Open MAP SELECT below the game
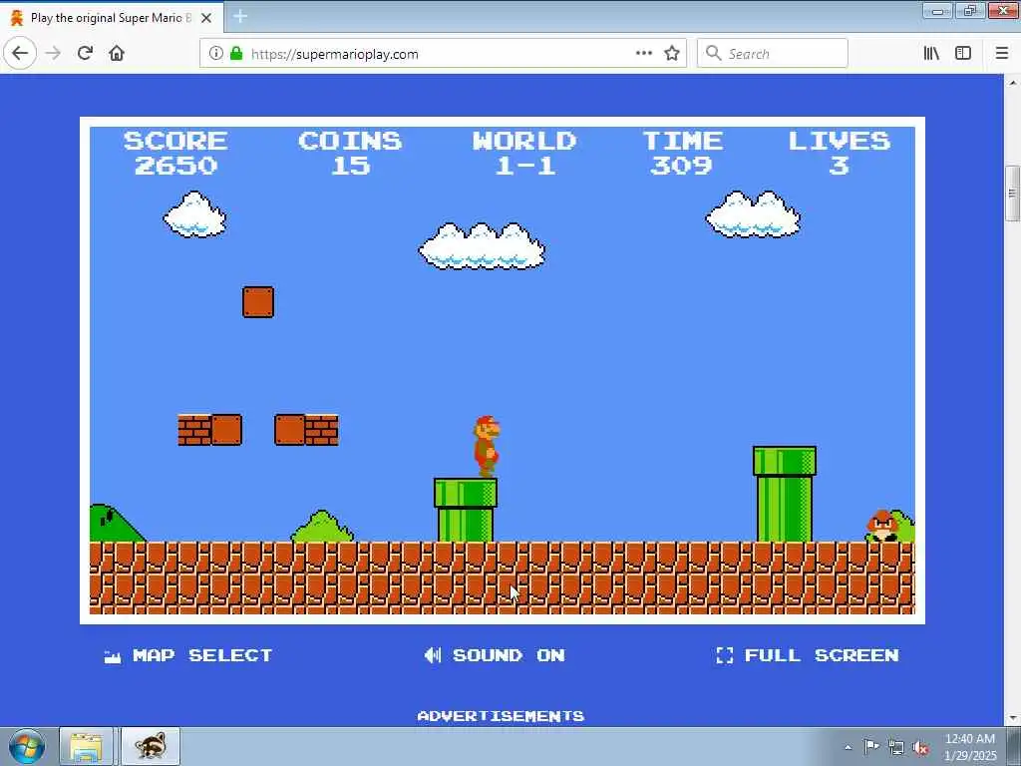 tap(188, 655)
